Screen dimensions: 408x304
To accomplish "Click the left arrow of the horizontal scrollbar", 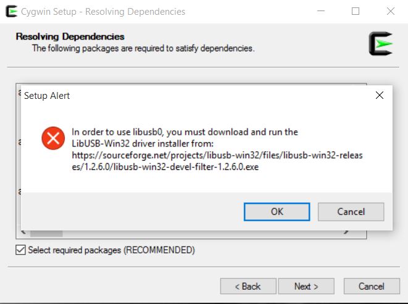I will click(x=23, y=232).
